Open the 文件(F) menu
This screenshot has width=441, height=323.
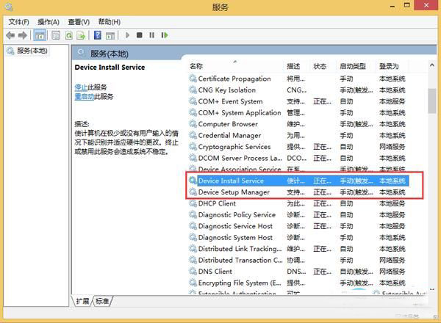coord(18,22)
